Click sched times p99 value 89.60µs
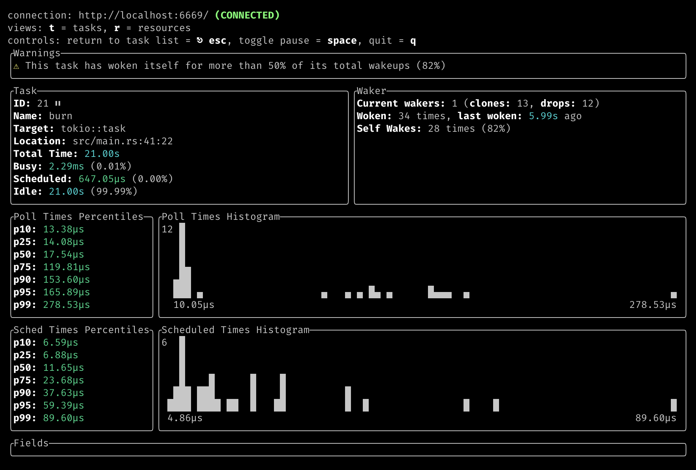 click(64, 418)
